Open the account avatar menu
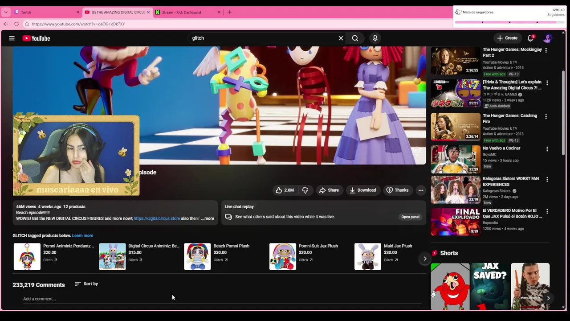The image size is (570, 321). click(548, 38)
